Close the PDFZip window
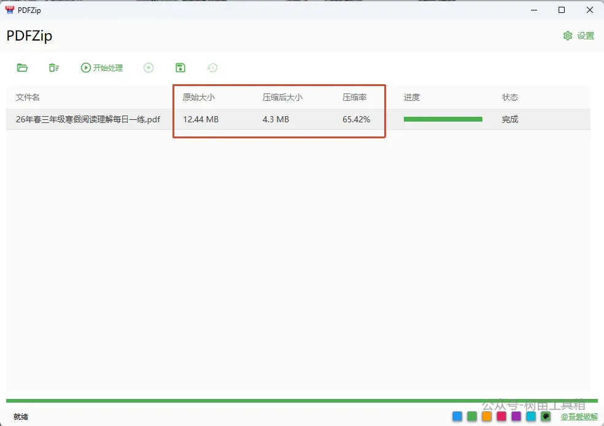This screenshot has height=426, width=604. point(590,10)
